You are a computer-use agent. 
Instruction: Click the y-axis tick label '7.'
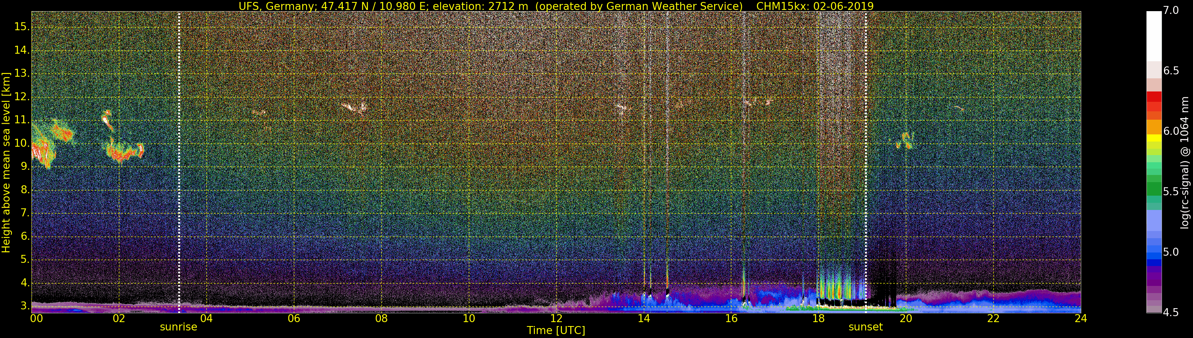[25, 212]
